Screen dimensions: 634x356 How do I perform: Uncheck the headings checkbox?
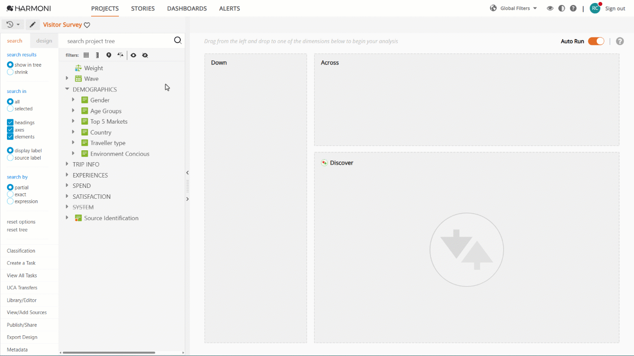tap(10, 122)
